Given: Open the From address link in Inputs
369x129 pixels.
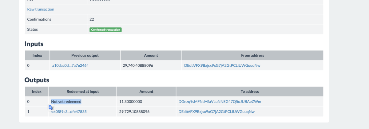Looking at the screenshot, I should pos(222,65).
